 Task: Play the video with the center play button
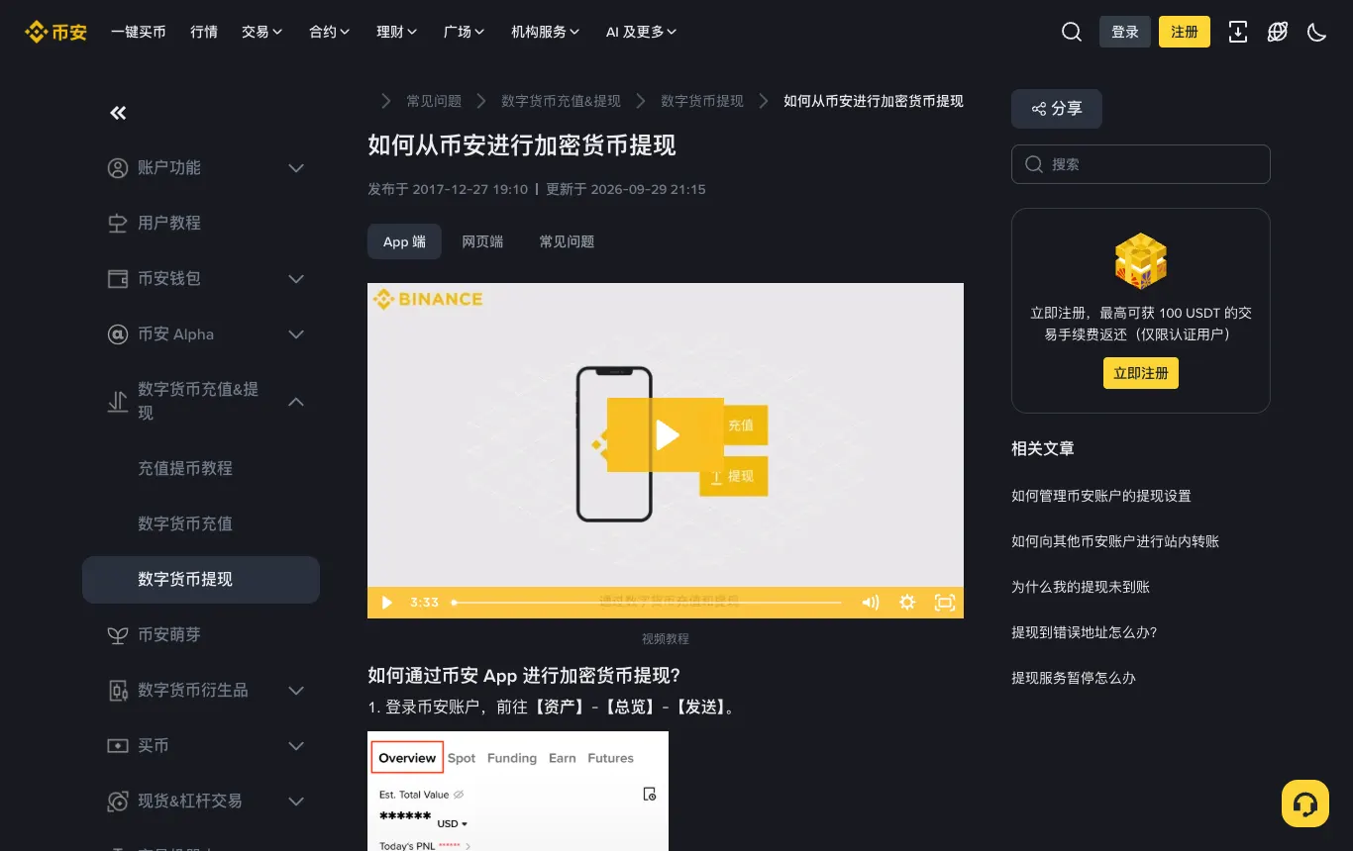[666, 434]
